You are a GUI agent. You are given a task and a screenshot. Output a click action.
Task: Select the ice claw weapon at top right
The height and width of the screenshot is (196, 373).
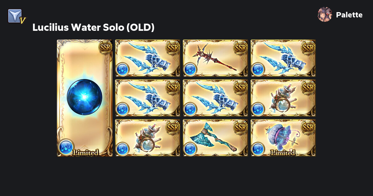(x=283, y=58)
